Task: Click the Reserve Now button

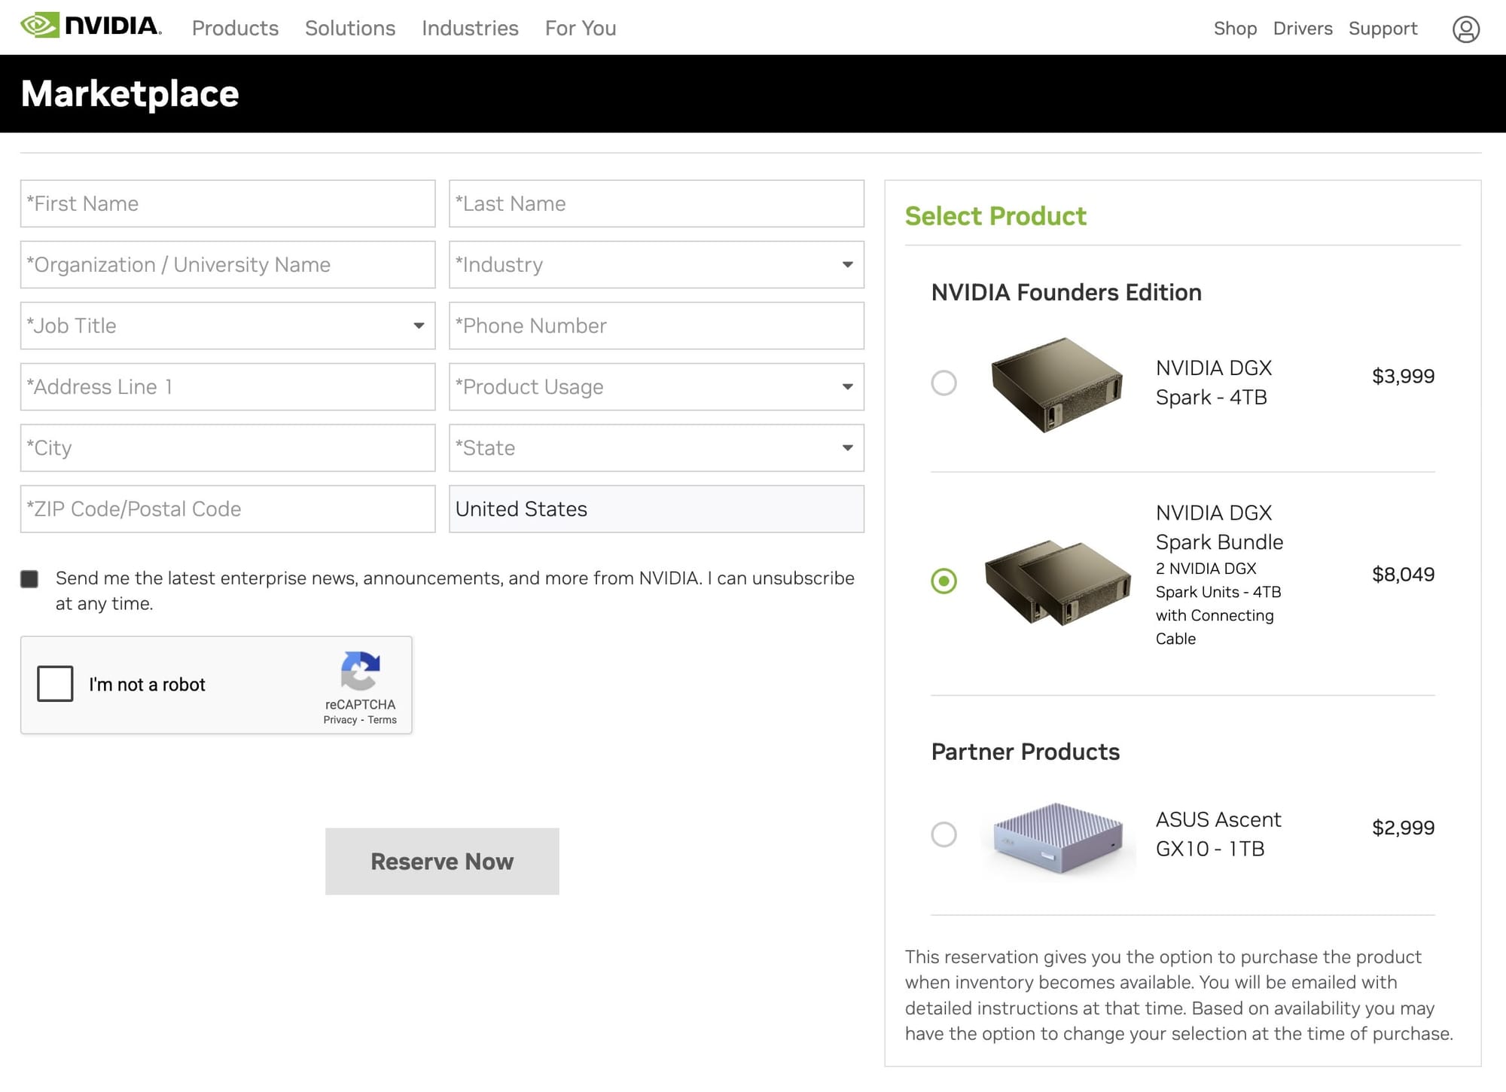Action: click(x=442, y=862)
